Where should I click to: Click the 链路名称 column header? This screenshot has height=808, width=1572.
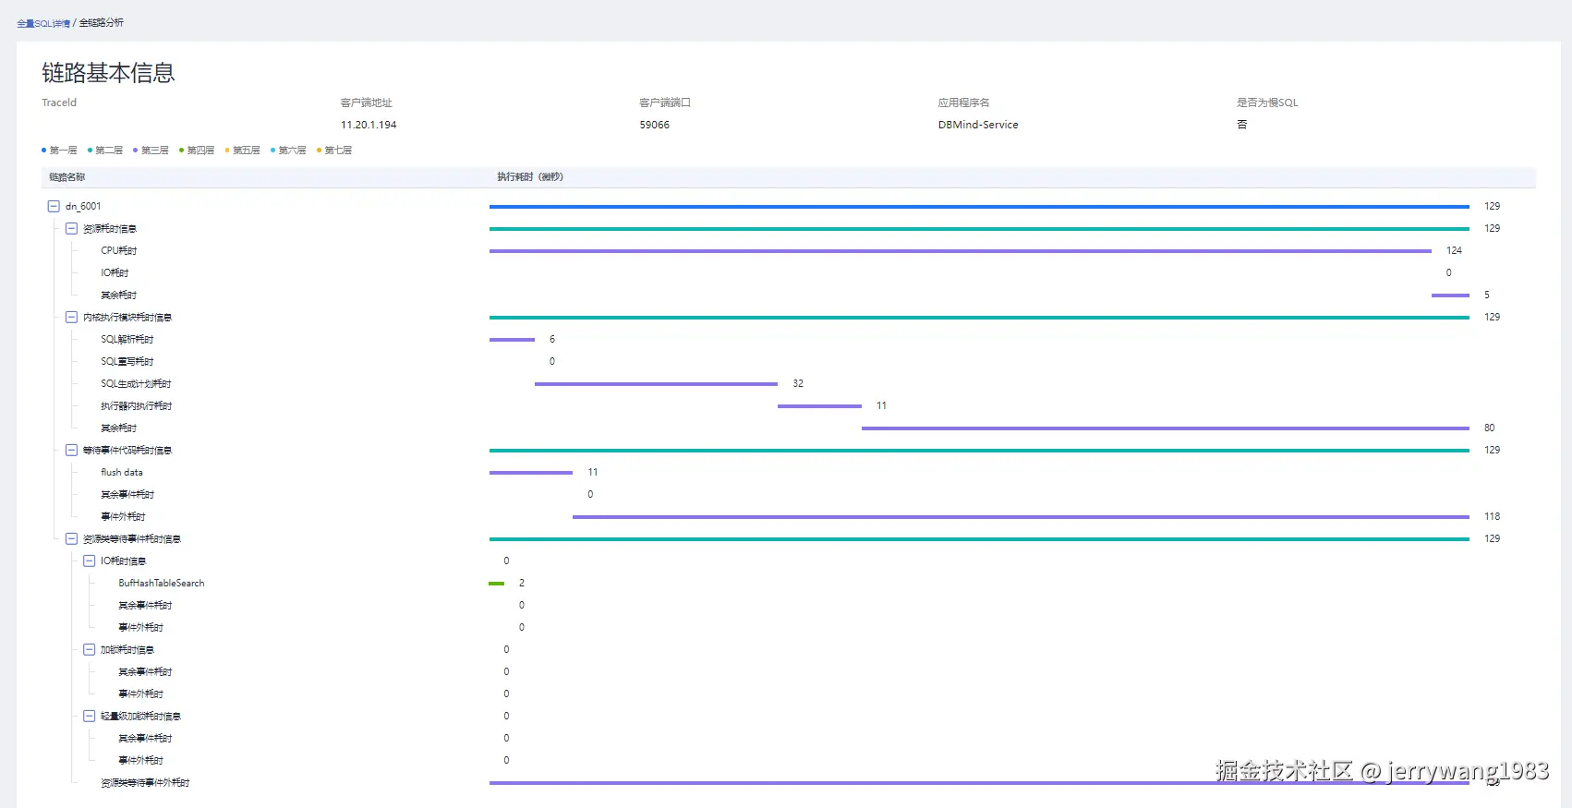67,177
